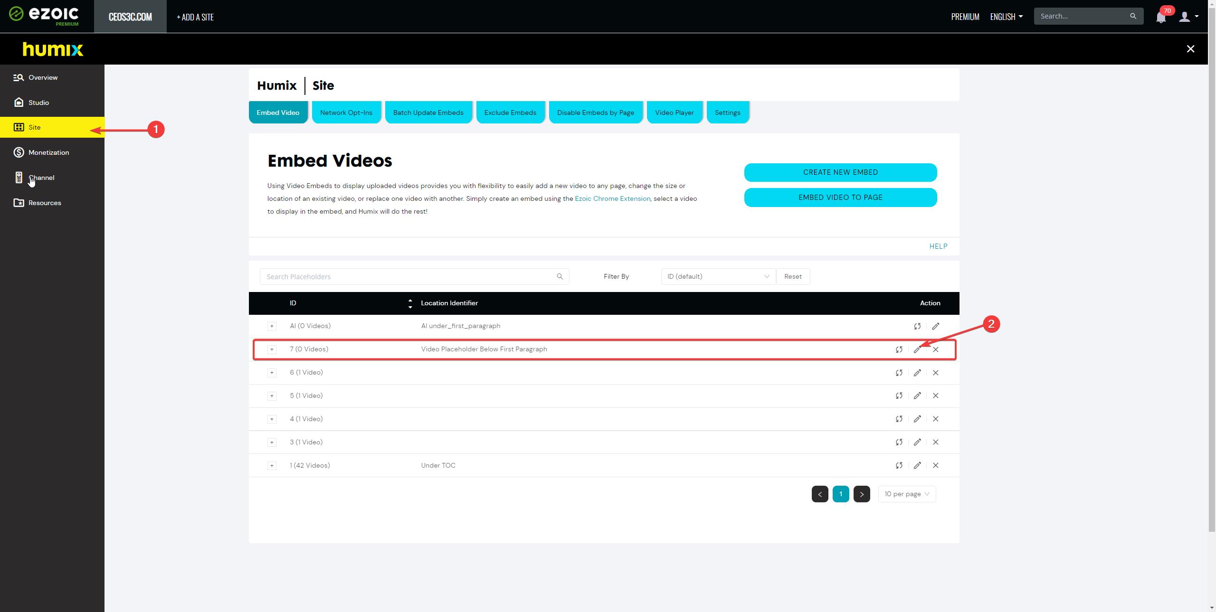Focus the Search Placeholders field
Viewport: 1216px width, 612px height.
414,276
